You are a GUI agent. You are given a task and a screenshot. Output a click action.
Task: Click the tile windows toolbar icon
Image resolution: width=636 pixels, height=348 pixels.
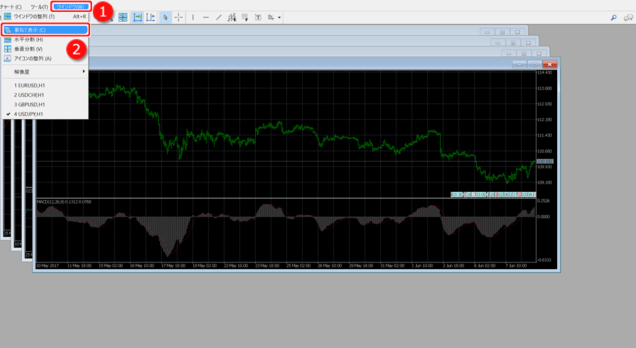point(123,17)
